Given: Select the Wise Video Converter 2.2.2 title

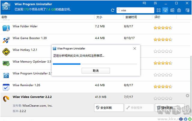Looking at the screenshot, I should tap(32, 97).
